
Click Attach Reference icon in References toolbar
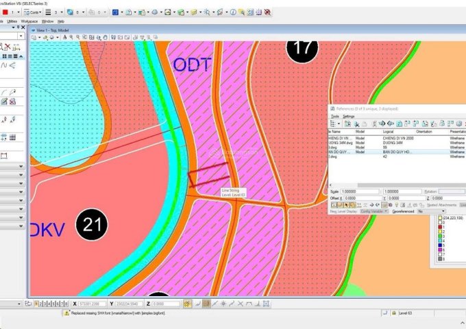347,123
